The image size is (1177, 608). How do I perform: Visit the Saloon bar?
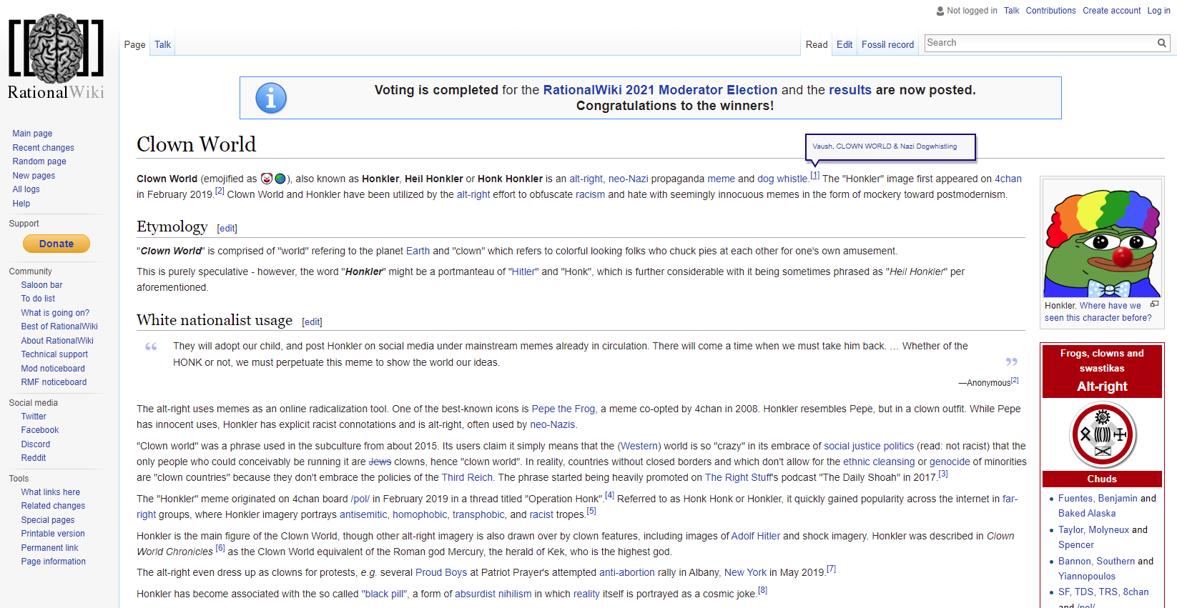coord(41,285)
